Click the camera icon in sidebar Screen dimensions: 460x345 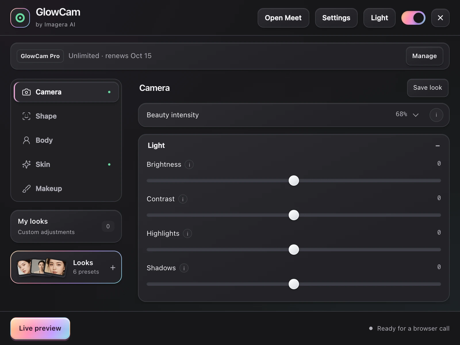tap(26, 92)
